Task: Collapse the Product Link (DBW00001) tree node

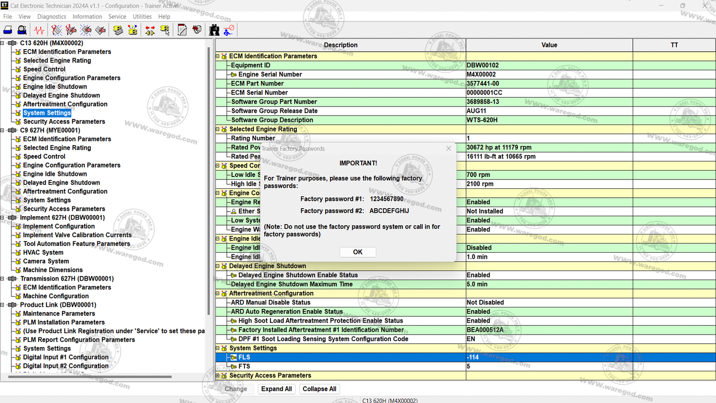Action: 2,305
